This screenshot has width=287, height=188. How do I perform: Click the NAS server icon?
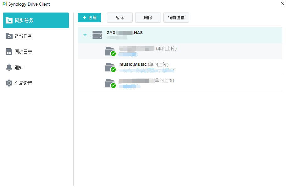97,35
